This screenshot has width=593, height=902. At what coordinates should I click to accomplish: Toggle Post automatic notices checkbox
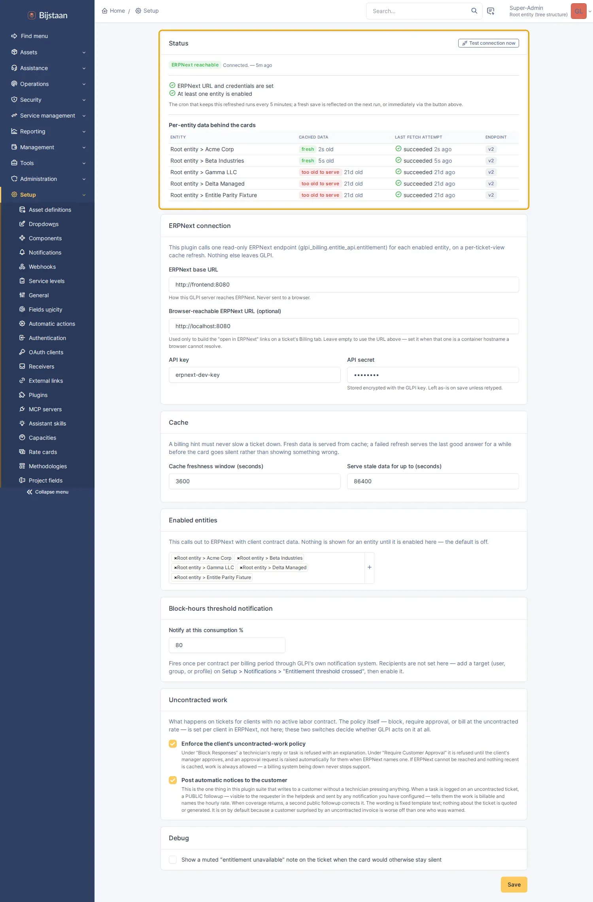point(173,780)
